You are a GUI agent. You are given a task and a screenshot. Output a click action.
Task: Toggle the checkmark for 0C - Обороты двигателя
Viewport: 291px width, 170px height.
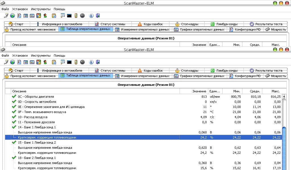tap(14, 97)
